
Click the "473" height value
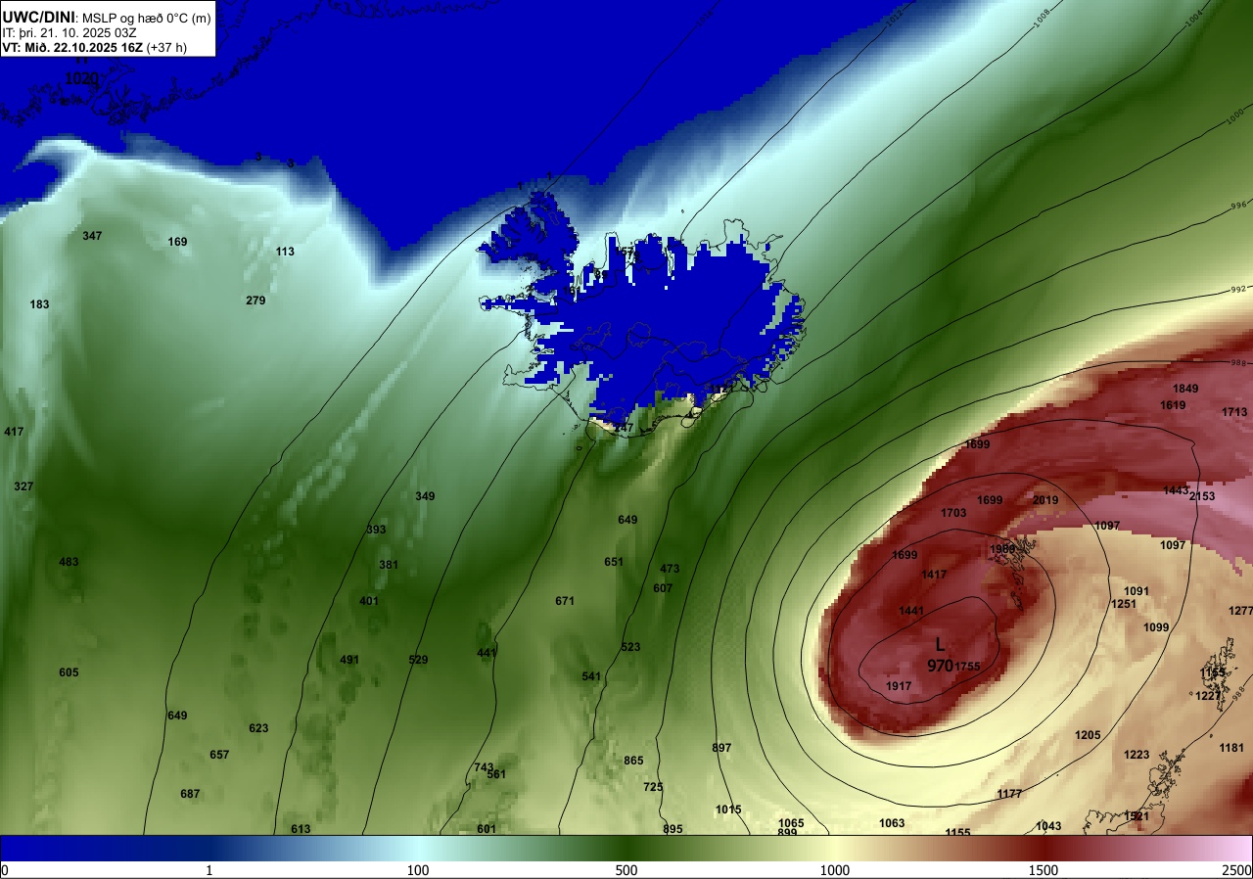670,569
